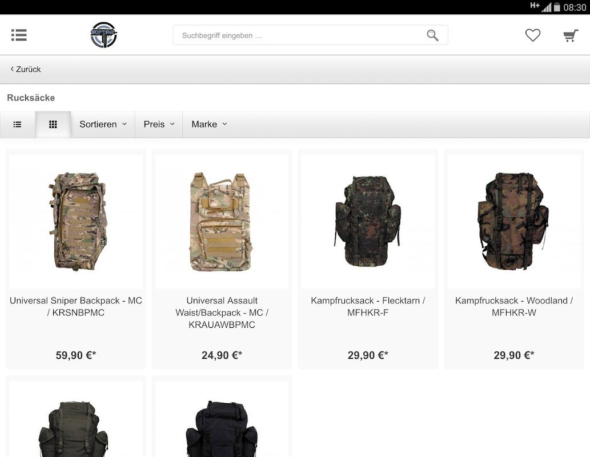Screen dimensions: 590x457
Task: Click the search magnifier icon
Action: point(432,35)
